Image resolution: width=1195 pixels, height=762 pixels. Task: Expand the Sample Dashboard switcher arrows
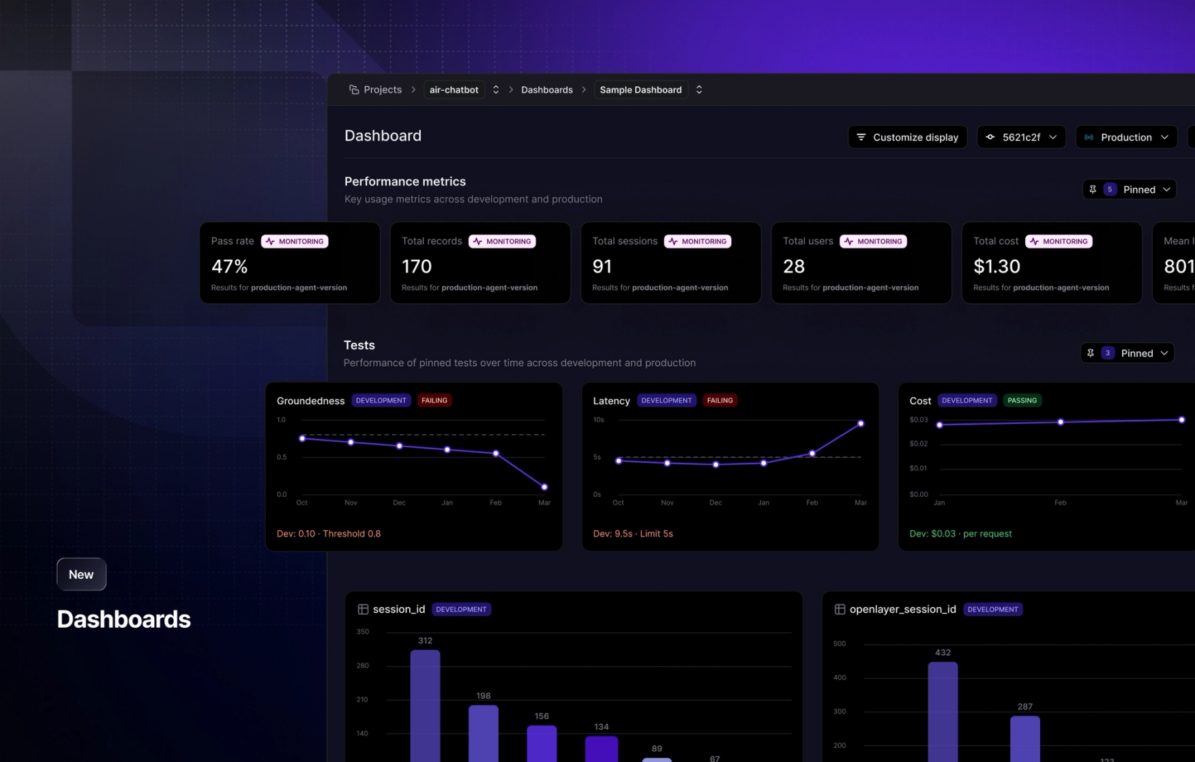click(x=699, y=89)
